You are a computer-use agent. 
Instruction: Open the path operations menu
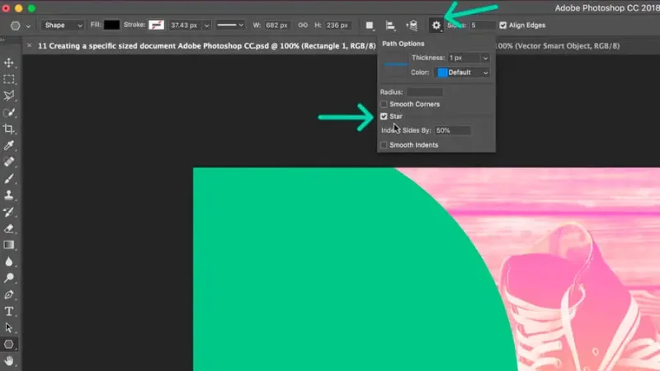370,26
